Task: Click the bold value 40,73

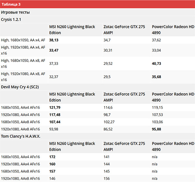Action: click(156, 64)
